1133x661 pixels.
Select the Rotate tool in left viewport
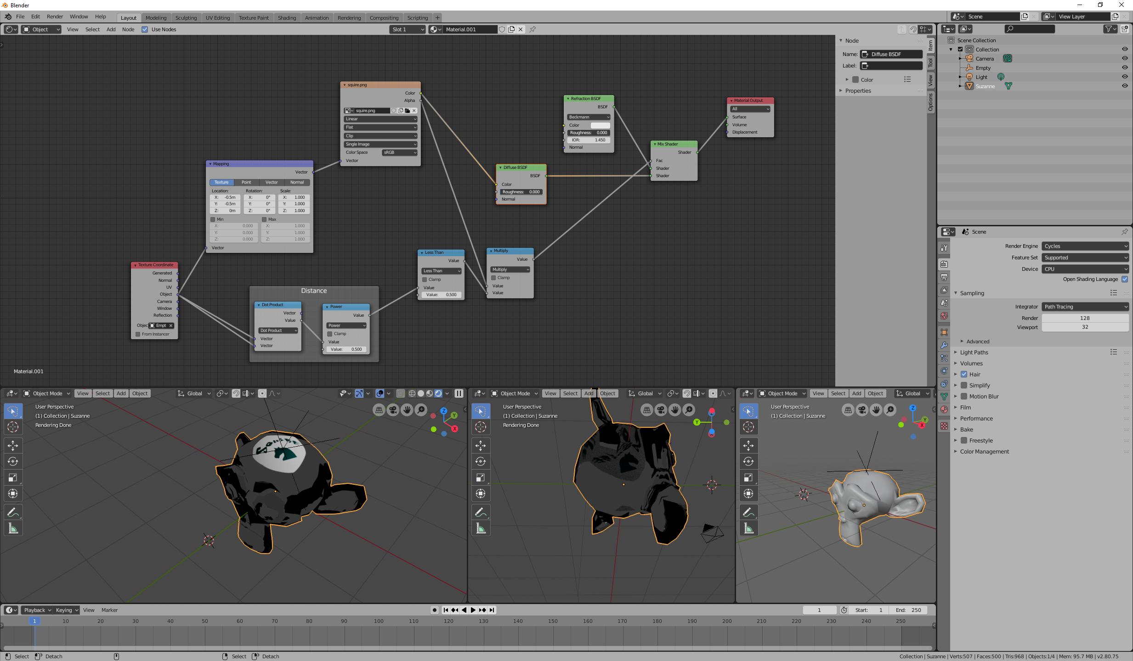click(13, 461)
